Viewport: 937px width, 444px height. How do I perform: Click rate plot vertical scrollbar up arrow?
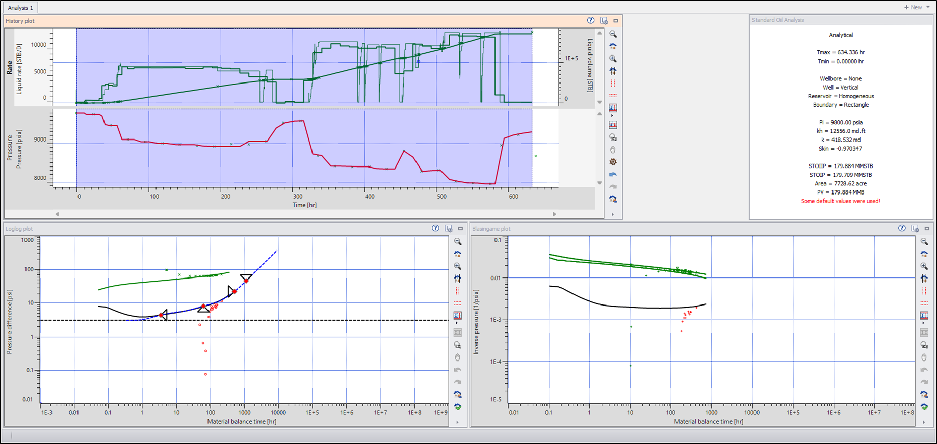(600, 33)
